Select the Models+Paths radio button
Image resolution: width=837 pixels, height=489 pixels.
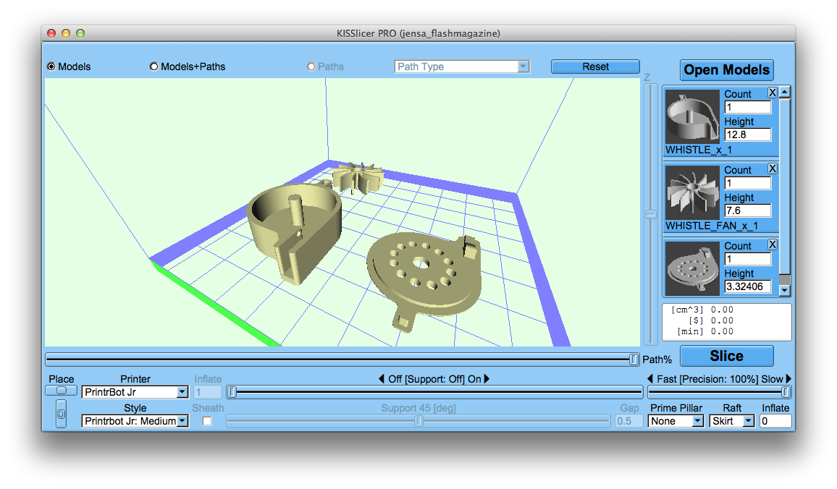[153, 66]
